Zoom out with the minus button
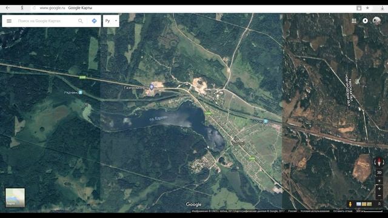The height and width of the screenshot is (218, 388). [379, 196]
